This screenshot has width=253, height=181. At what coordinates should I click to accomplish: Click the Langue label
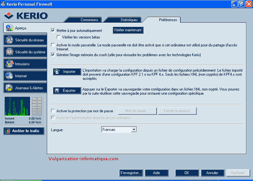tap(57, 130)
